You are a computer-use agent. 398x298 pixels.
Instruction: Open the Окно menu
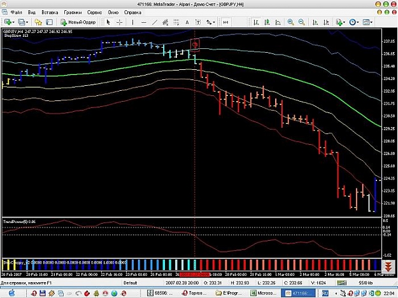click(113, 12)
